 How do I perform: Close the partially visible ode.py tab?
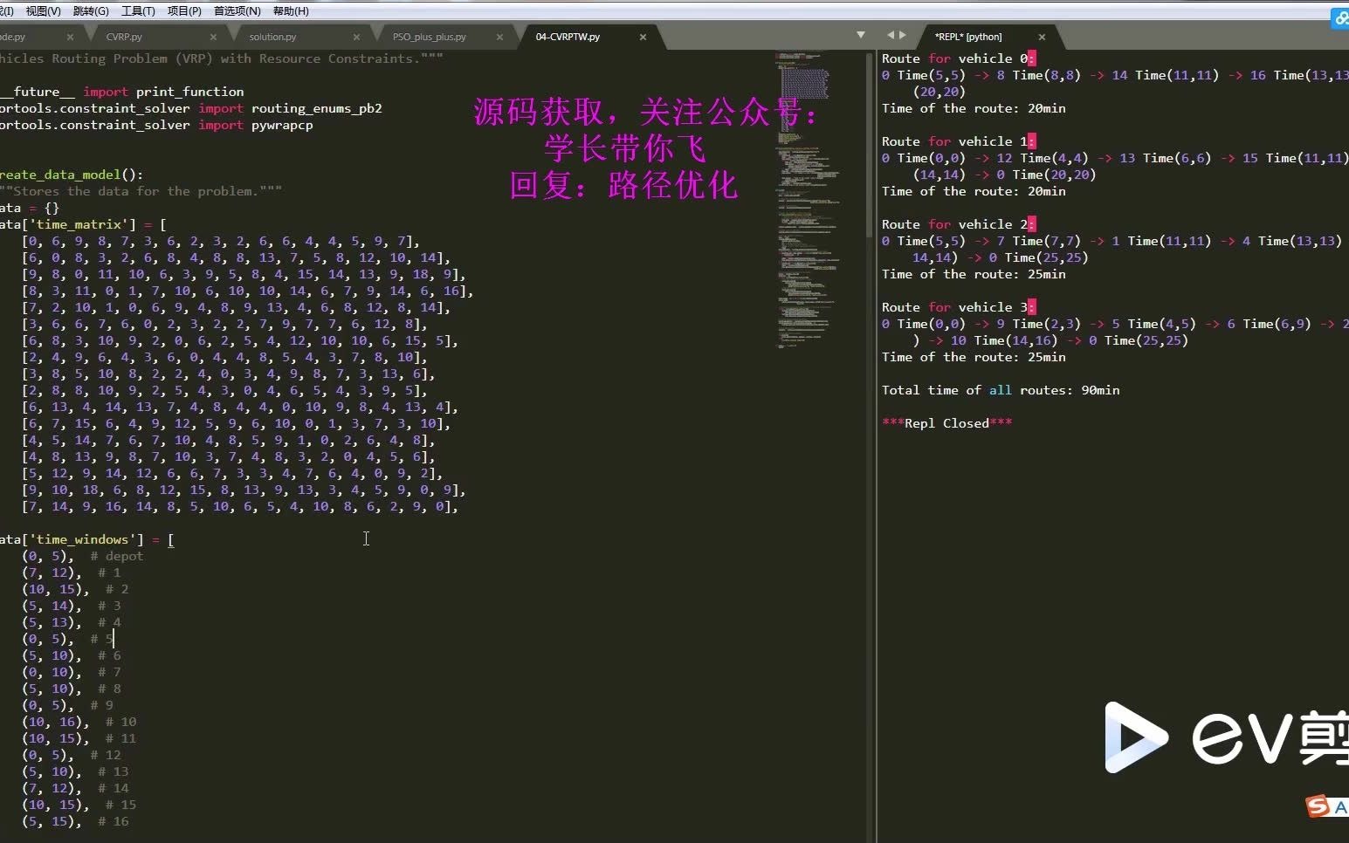tap(70, 37)
